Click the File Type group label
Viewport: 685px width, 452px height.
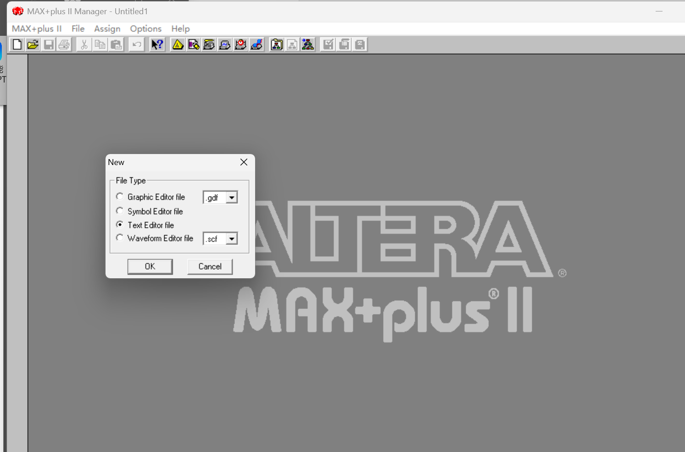click(131, 180)
